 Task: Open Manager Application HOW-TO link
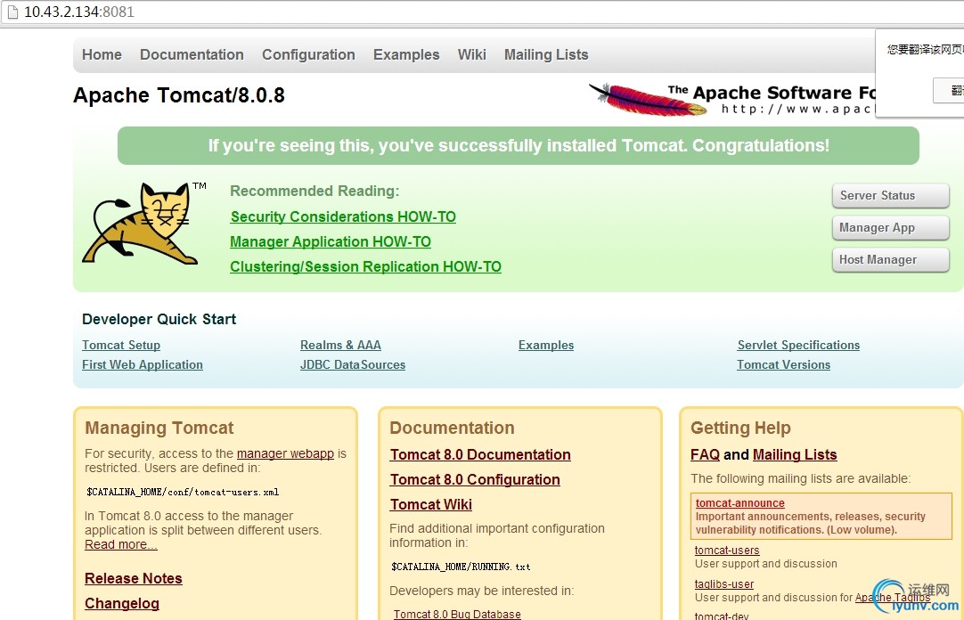pos(331,242)
